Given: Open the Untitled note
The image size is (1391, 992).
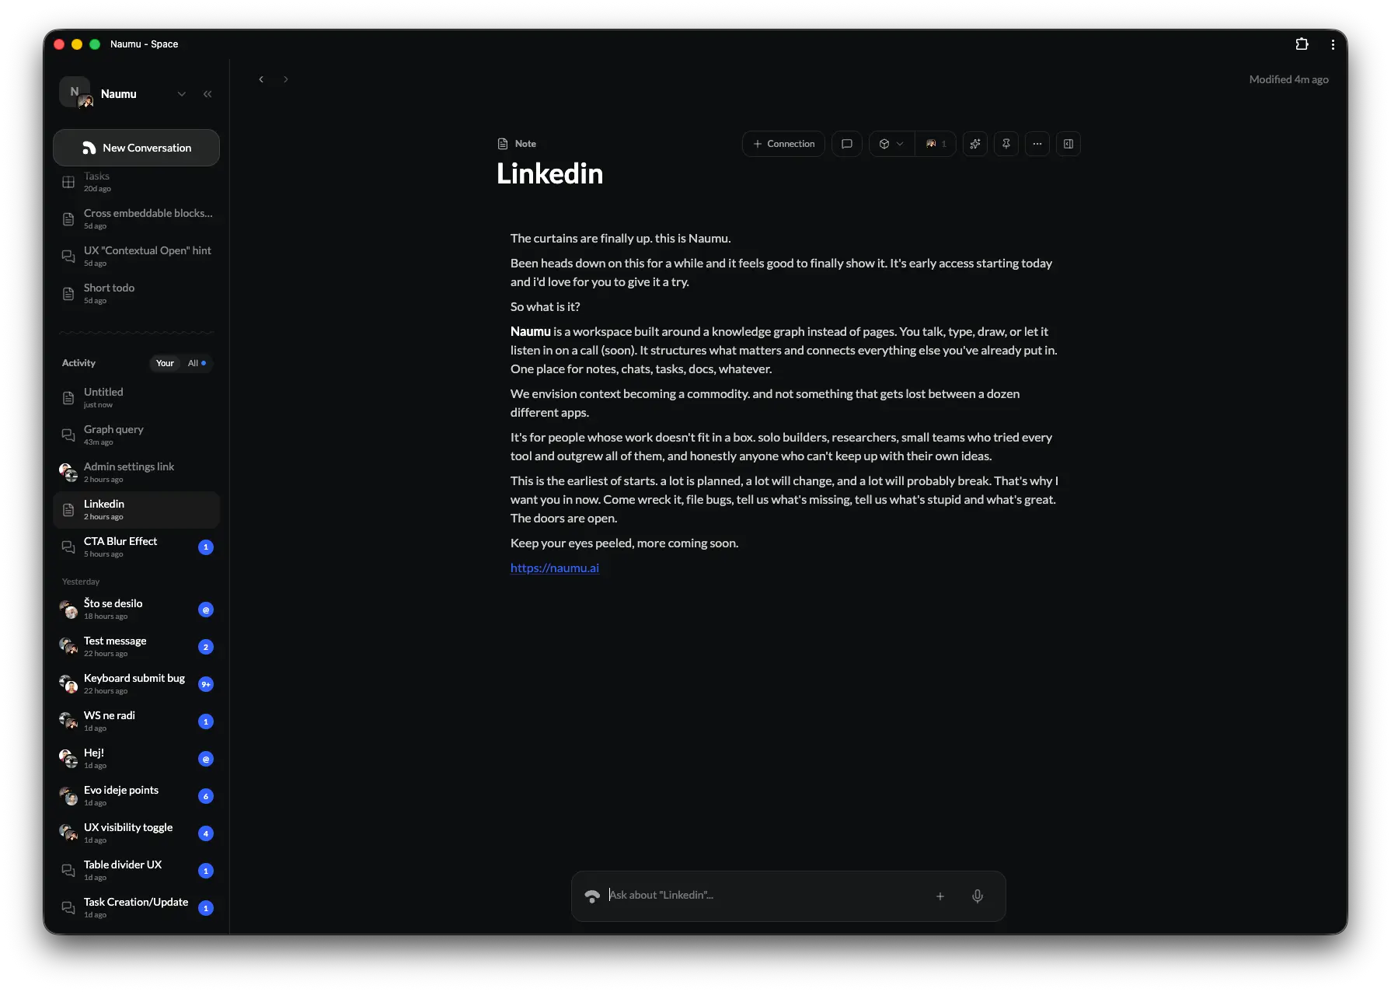Looking at the screenshot, I should tap(136, 397).
